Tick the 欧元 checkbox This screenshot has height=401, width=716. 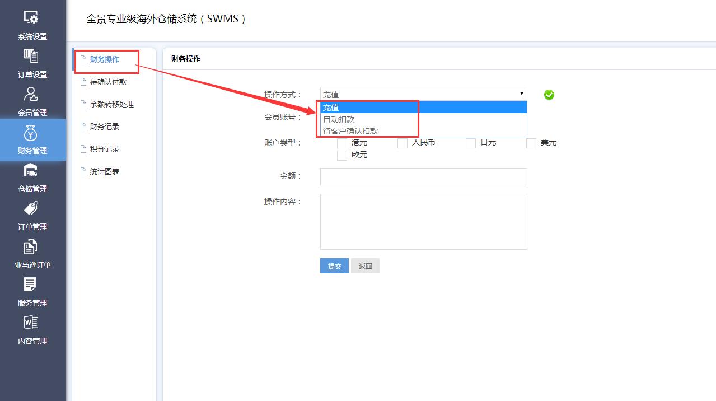coord(342,155)
